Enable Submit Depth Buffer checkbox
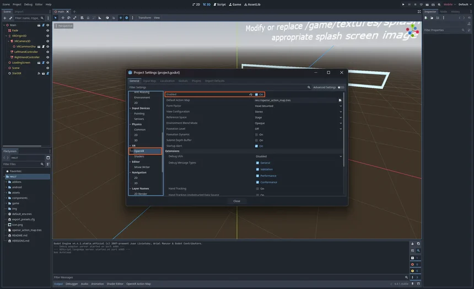The height and width of the screenshot is (289, 474). [x=256, y=140]
